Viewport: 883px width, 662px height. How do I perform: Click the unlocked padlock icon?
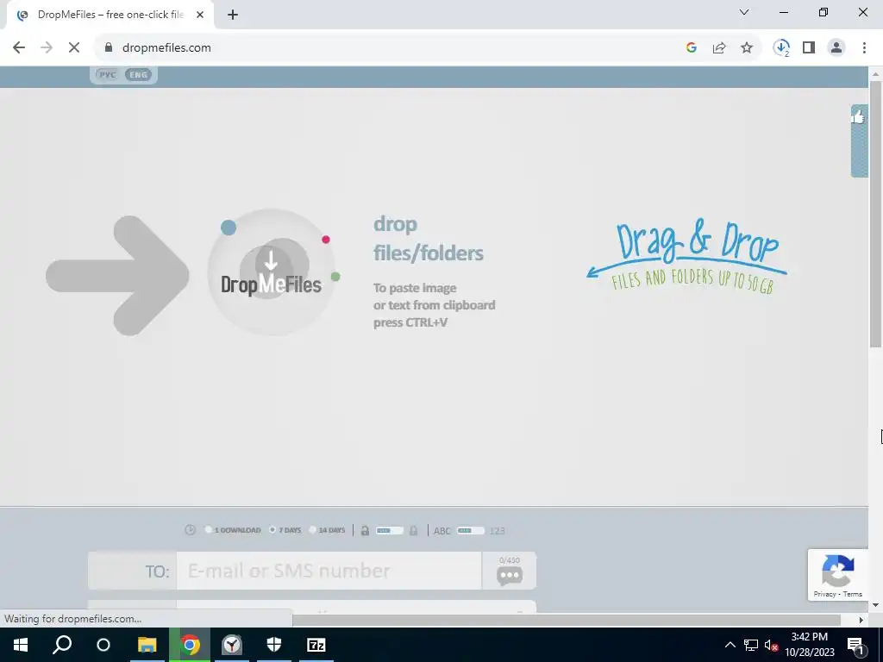point(365,530)
